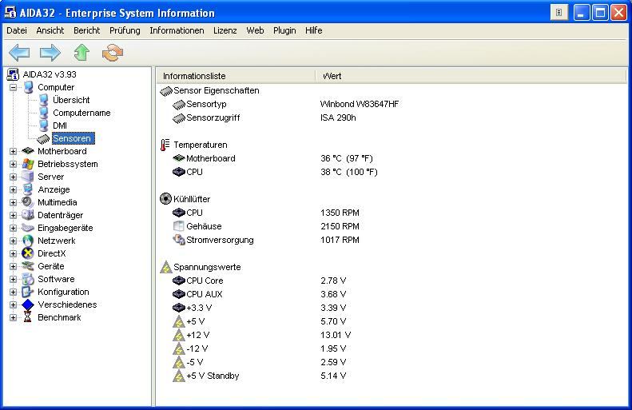Select DMI in the tree
This screenshot has width=632, height=410.
point(60,125)
